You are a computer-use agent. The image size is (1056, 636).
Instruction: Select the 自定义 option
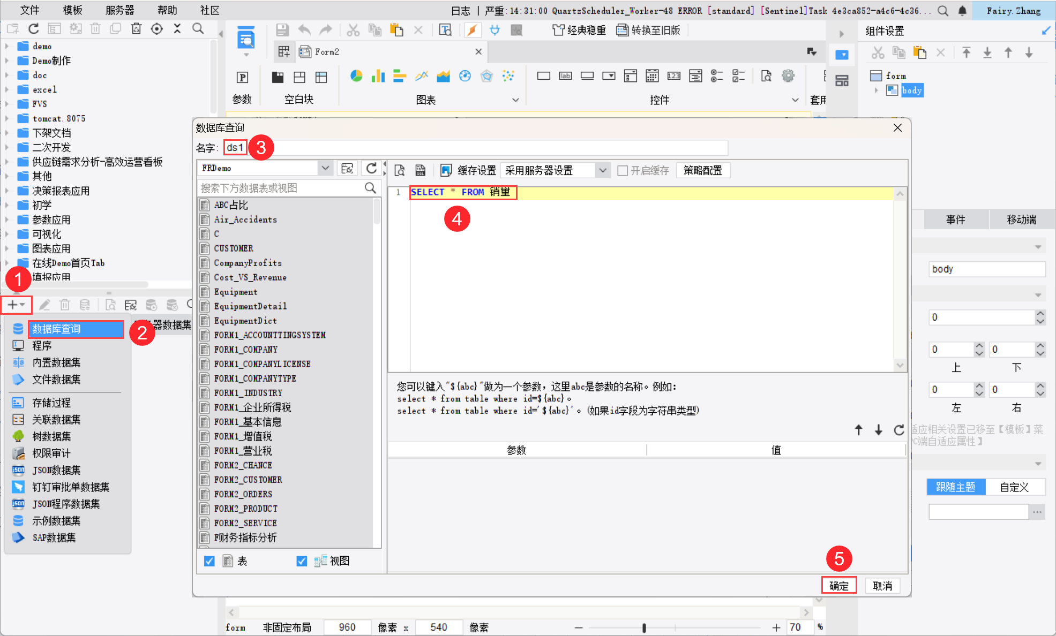tap(1014, 487)
